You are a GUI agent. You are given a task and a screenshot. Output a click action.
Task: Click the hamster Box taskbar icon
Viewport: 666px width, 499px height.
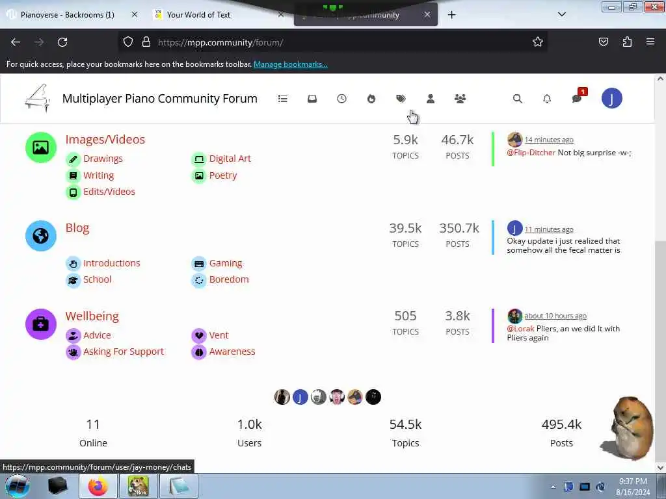(x=139, y=486)
